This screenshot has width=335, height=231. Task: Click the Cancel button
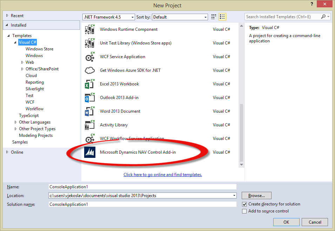(315, 222)
